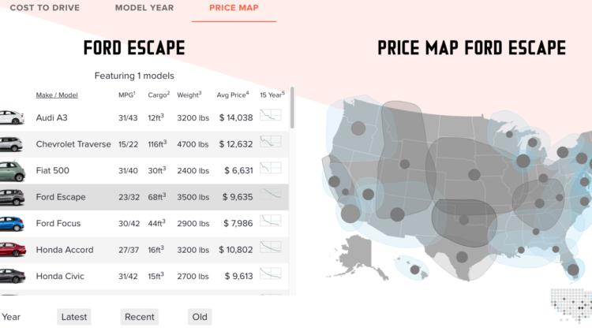
Task: Select the Old year filter button
Action: pos(200,317)
